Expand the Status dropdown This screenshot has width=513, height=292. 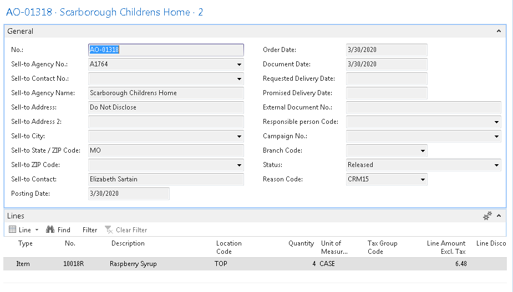coord(496,165)
